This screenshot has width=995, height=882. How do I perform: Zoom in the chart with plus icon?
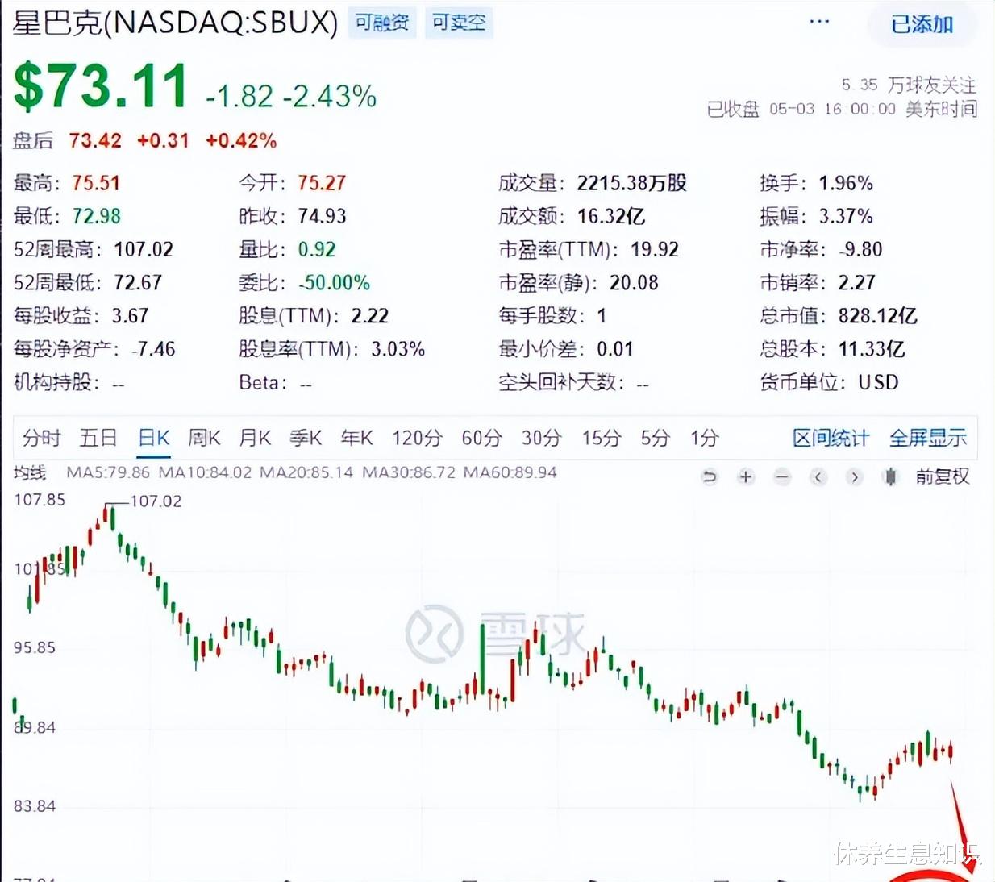click(x=746, y=476)
